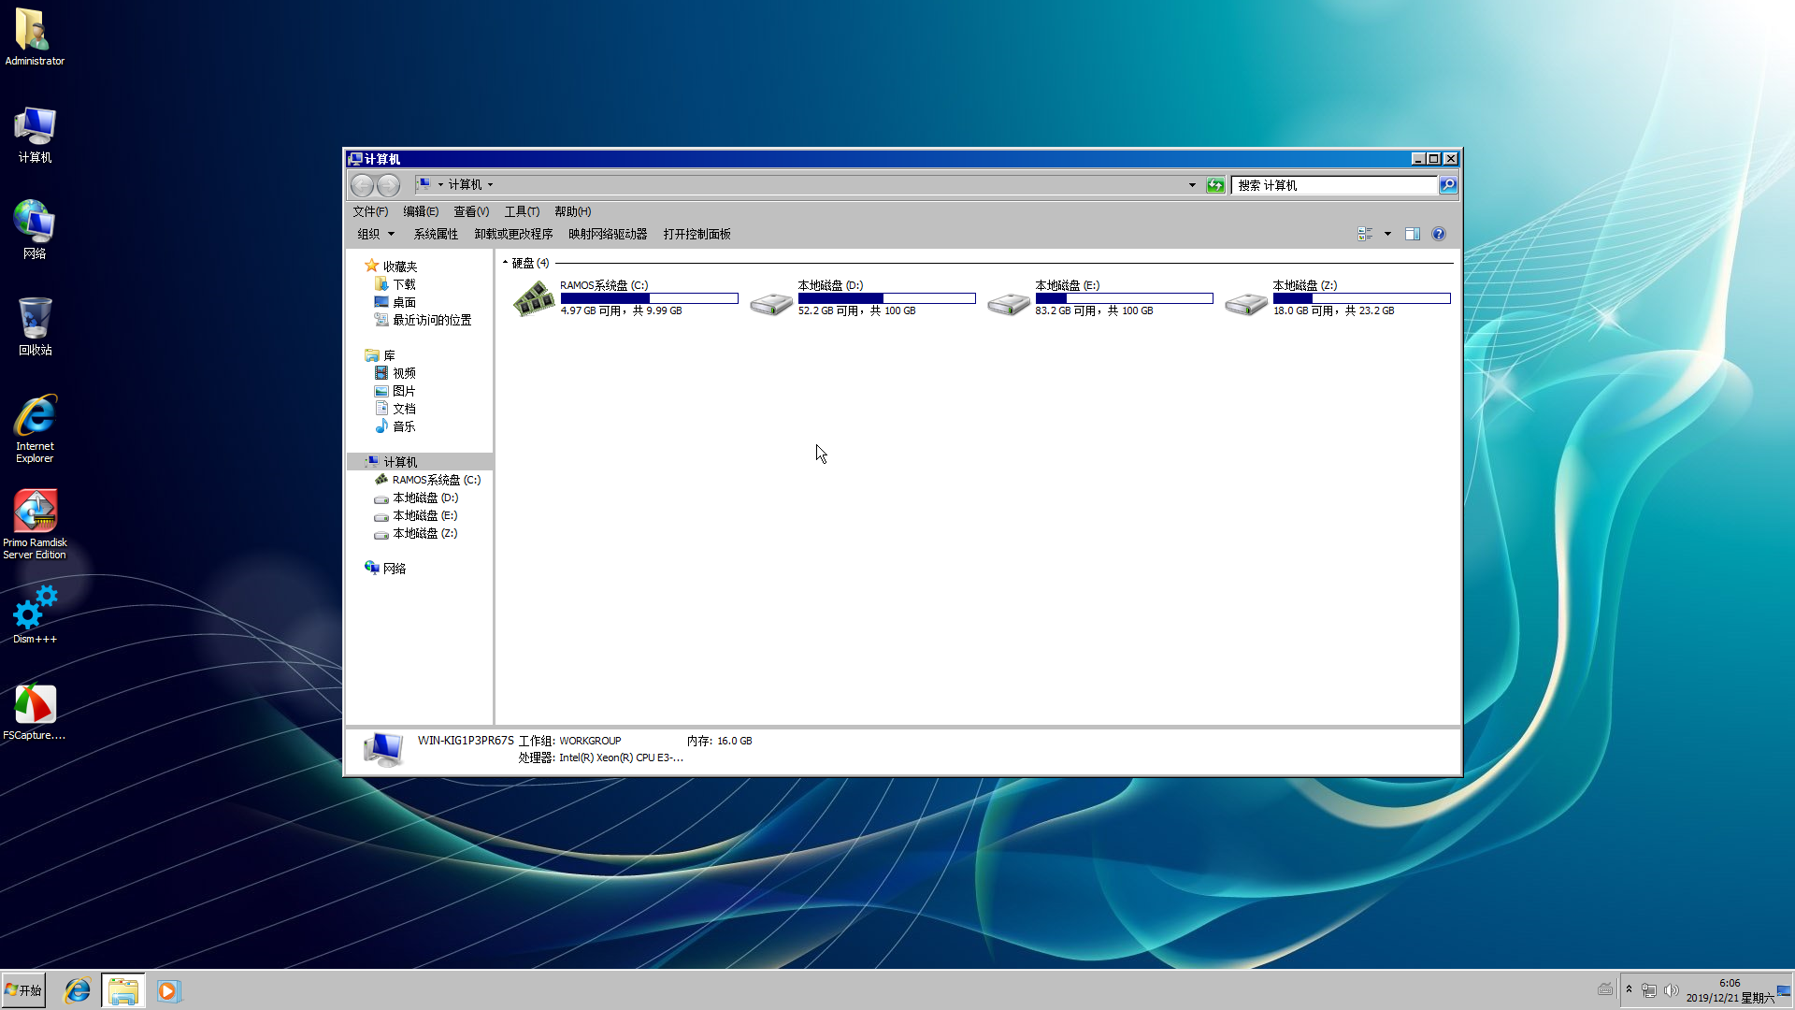Select the Dism+++ desktop icon
Image resolution: width=1795 pixels, height=1010 pixels.
pos(35,614)
